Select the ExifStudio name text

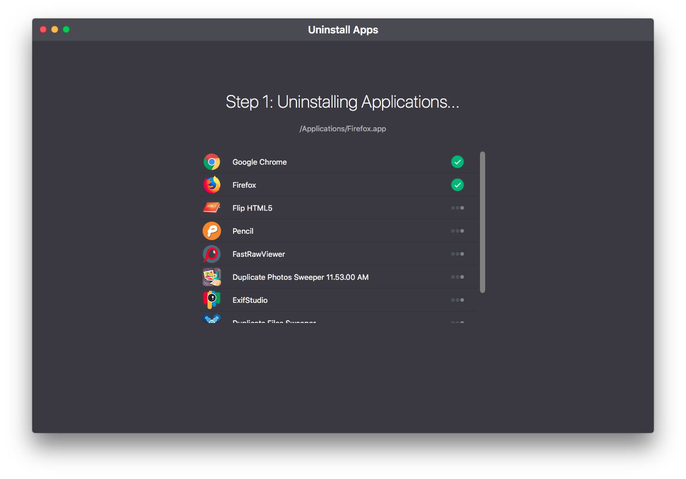pyautogui.click(x=250, y=300)
